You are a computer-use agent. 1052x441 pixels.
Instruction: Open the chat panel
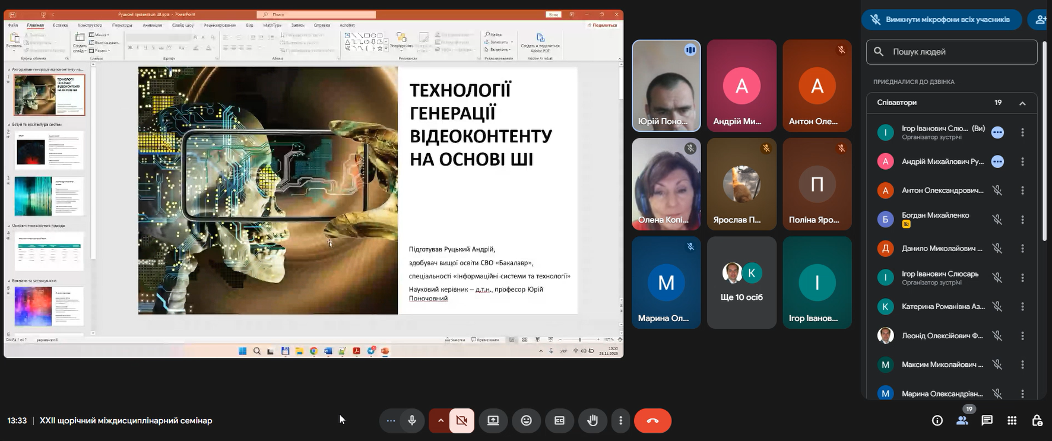click(987, 421)
